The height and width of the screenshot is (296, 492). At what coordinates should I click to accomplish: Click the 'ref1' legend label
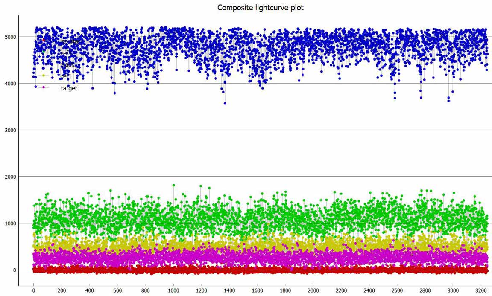[x=66, y=76]
